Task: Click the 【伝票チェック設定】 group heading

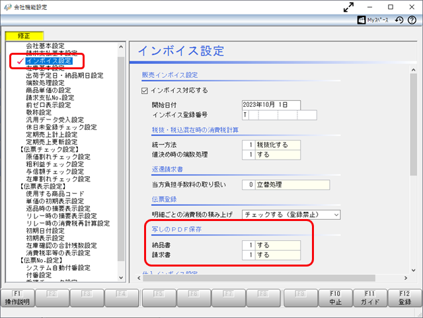Action: pyautogui.click(x=49, y=150)
